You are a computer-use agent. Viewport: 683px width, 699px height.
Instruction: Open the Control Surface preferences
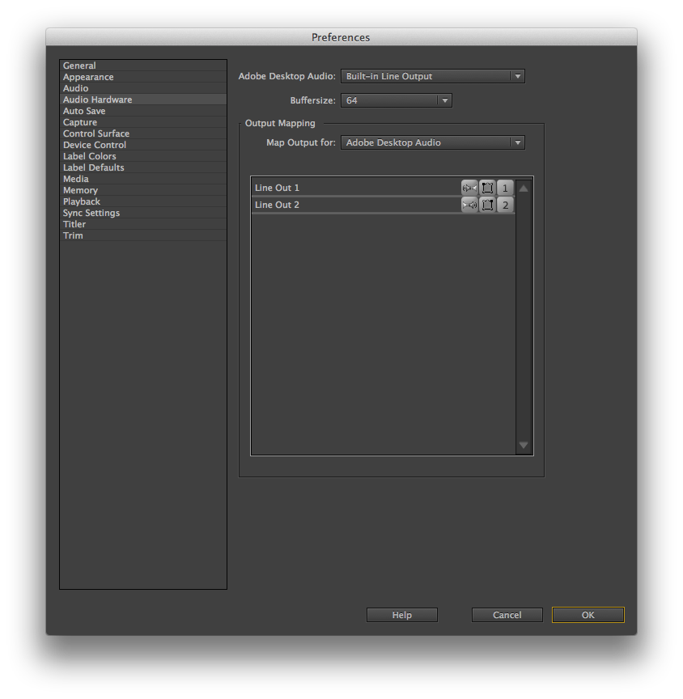tap(143, 133)
